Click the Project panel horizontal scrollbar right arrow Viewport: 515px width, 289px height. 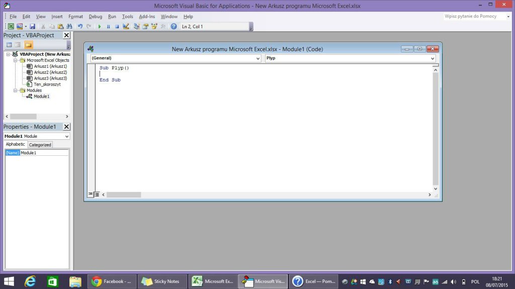tap(67, 116)
